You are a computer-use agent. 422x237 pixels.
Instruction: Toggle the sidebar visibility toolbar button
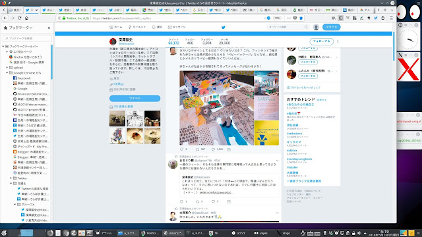[x=341, y=18]
